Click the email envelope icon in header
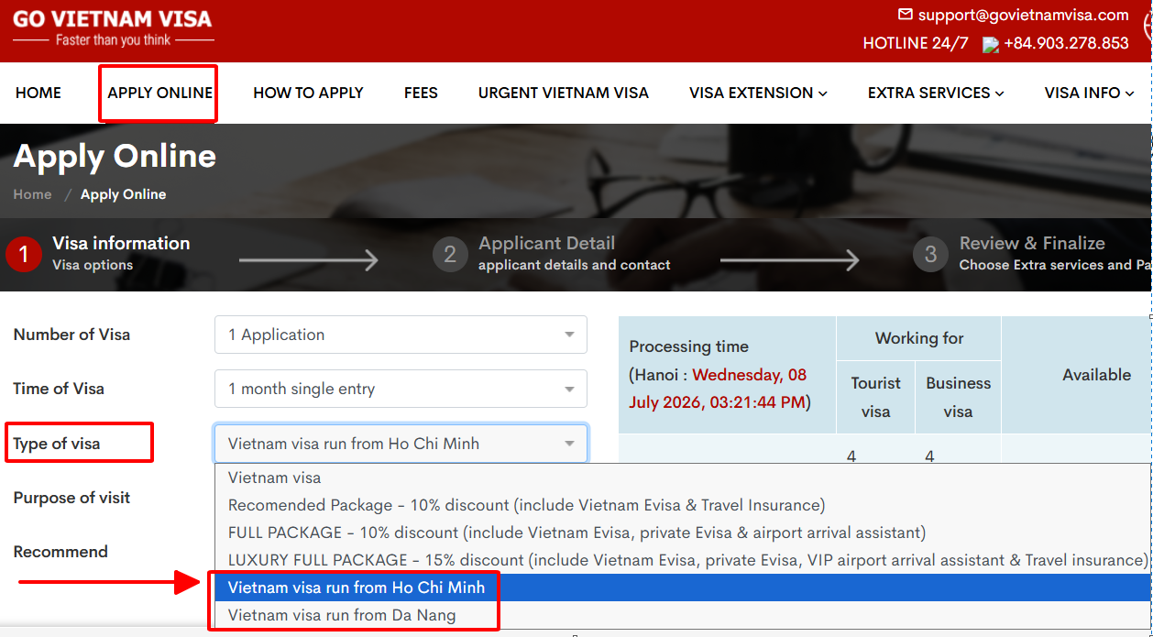The image size is (1153, 637). 906,15
